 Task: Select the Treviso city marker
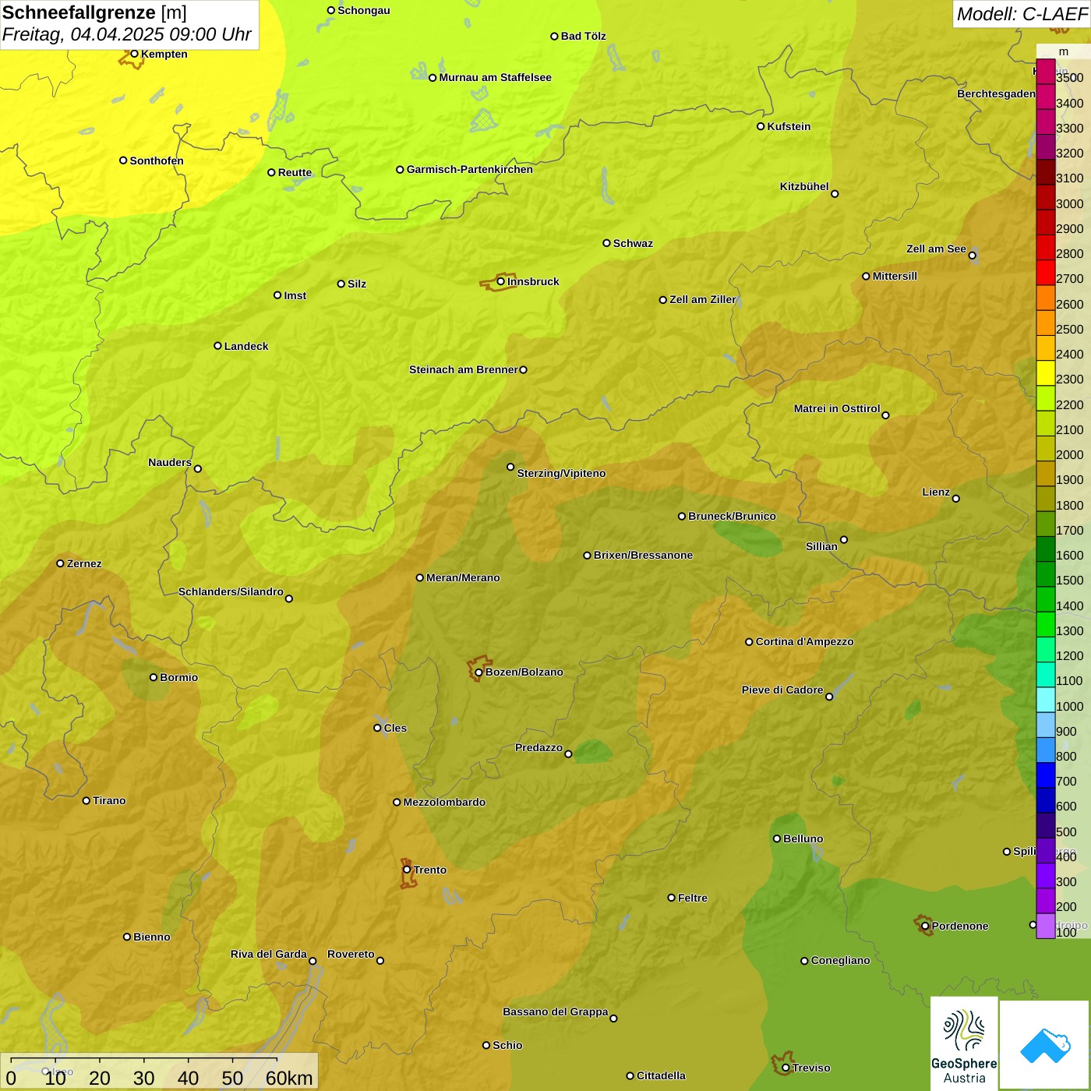(786, 1068)
